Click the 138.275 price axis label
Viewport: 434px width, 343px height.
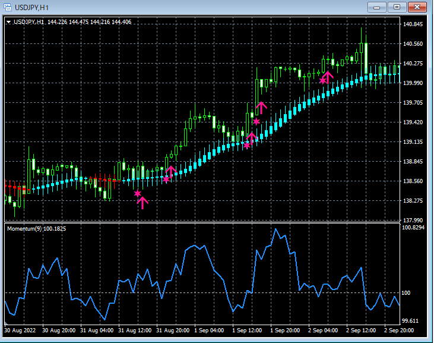pos(413,200)
